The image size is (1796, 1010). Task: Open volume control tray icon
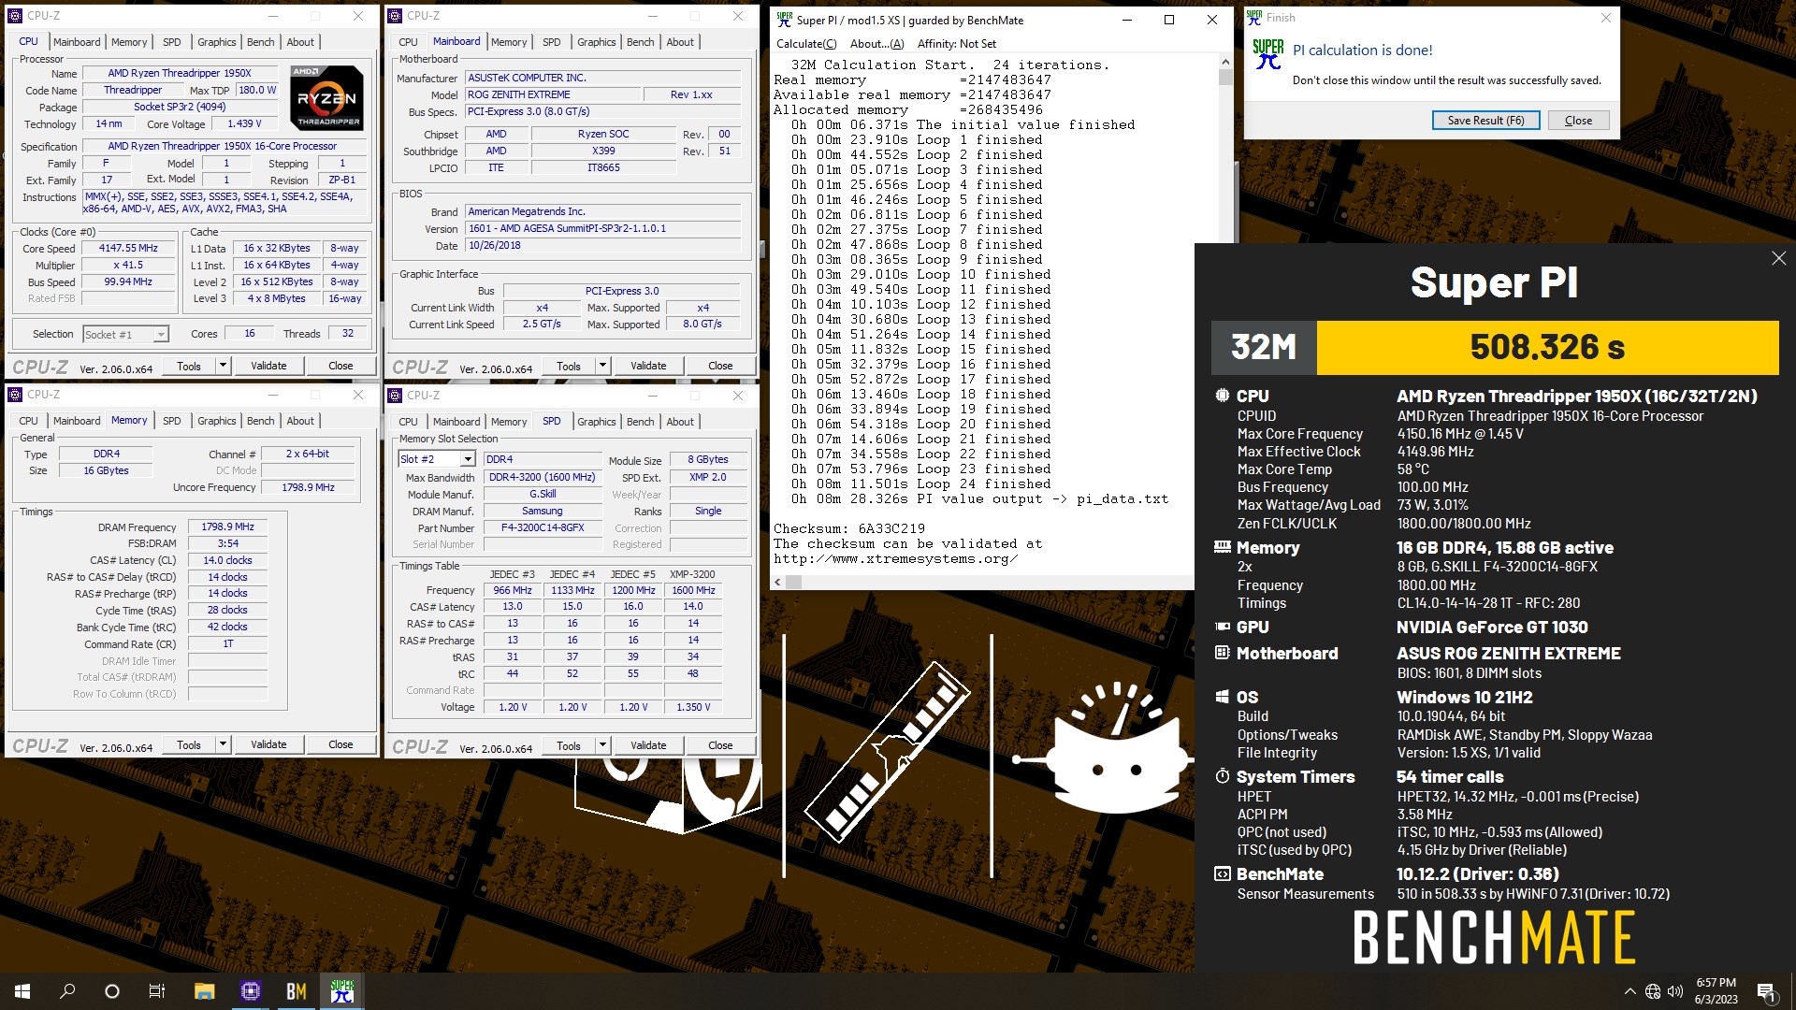1675,991
